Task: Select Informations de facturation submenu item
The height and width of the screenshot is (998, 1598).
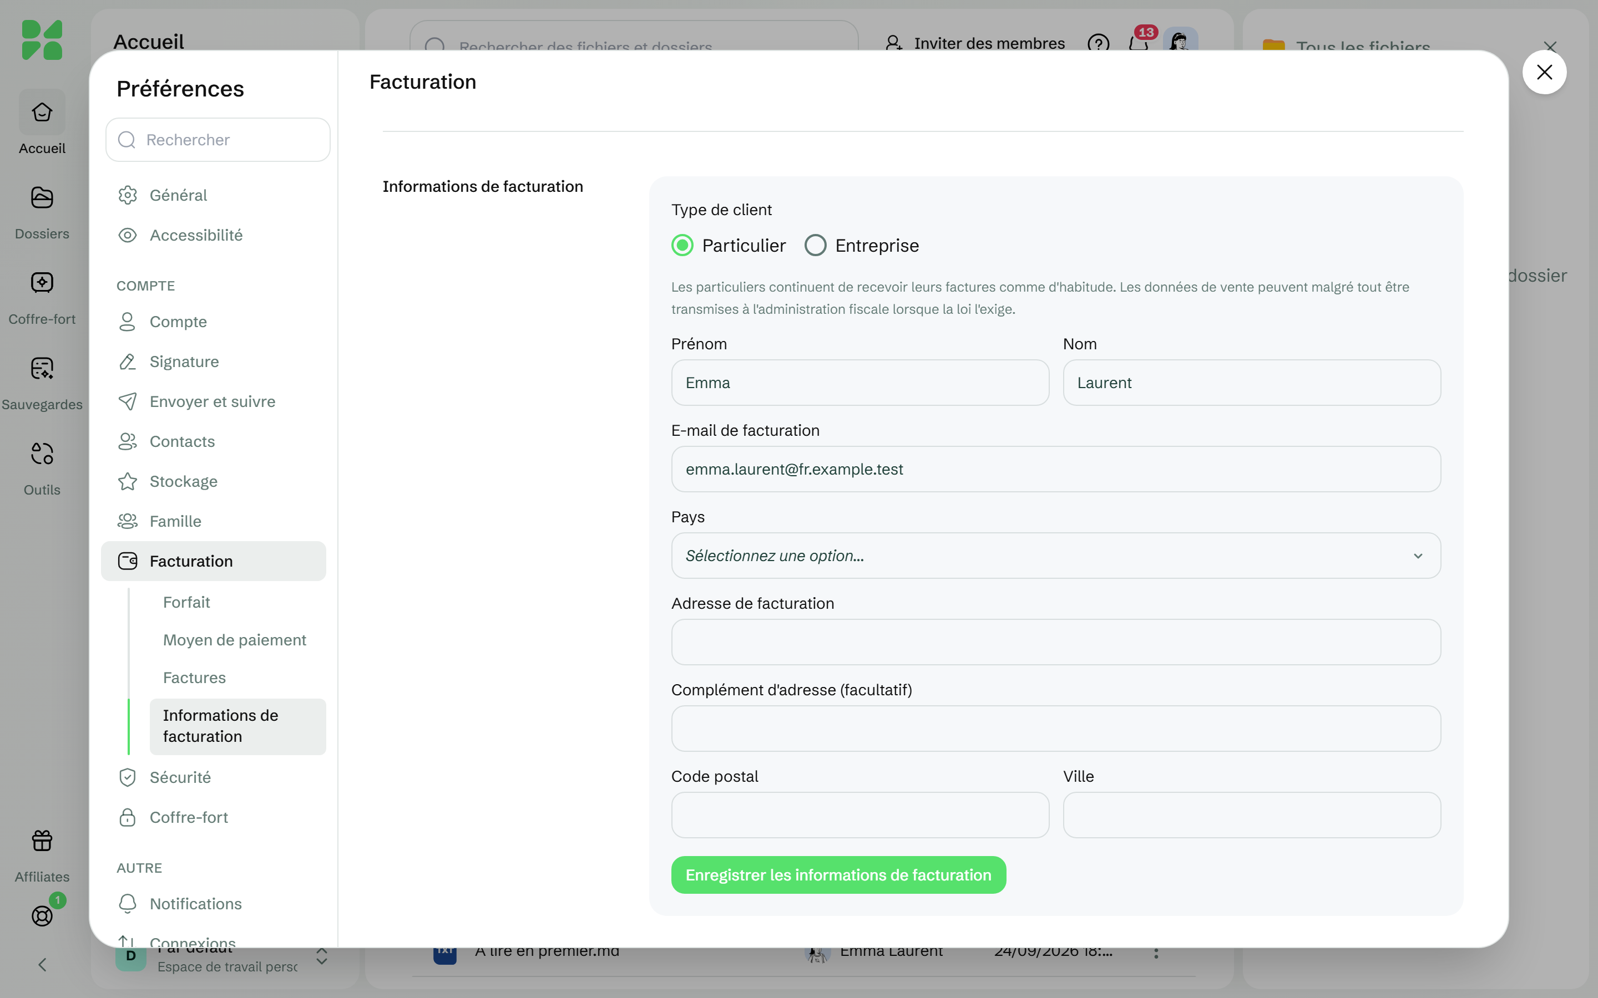Action: 237,726
